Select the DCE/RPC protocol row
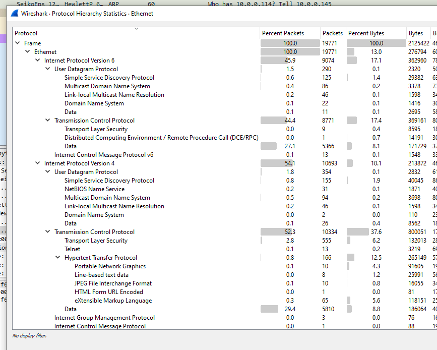This screenshot has width=437, height=350. pyautogui.click(x=161, y=138)
